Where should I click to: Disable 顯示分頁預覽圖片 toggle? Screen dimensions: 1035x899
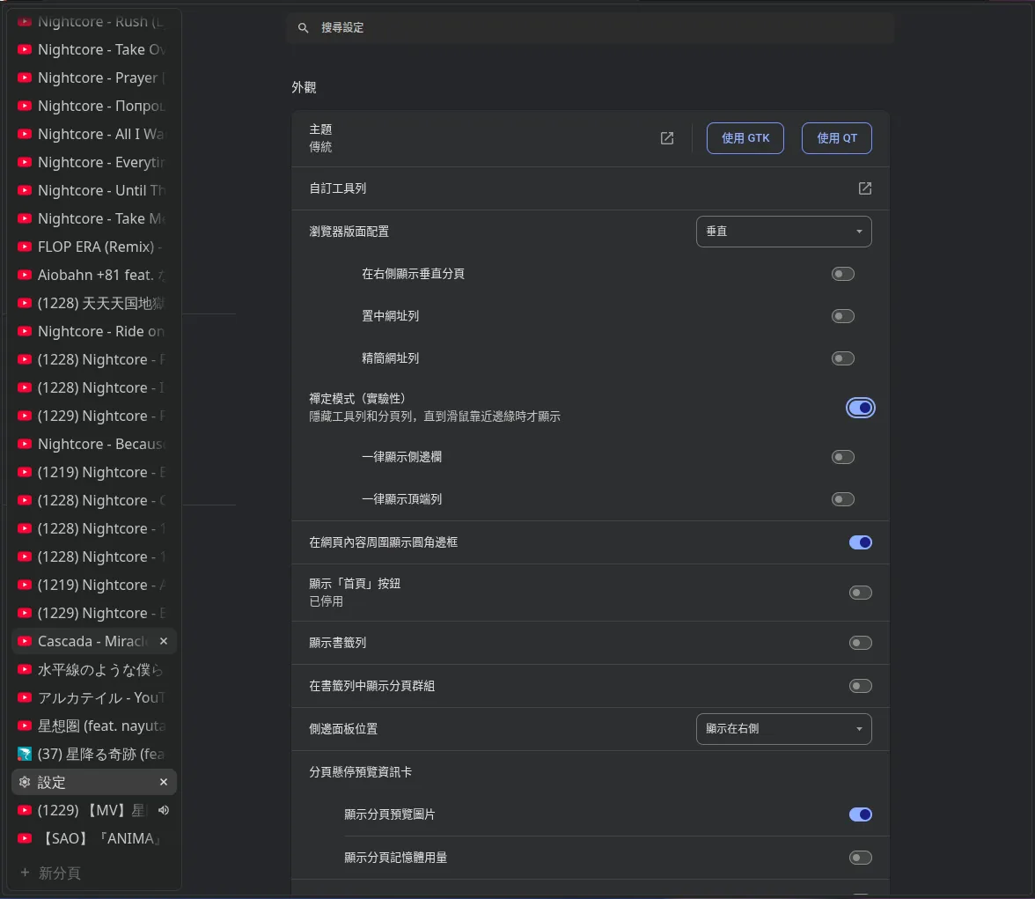pyautogui.click(x=861, y=814)
